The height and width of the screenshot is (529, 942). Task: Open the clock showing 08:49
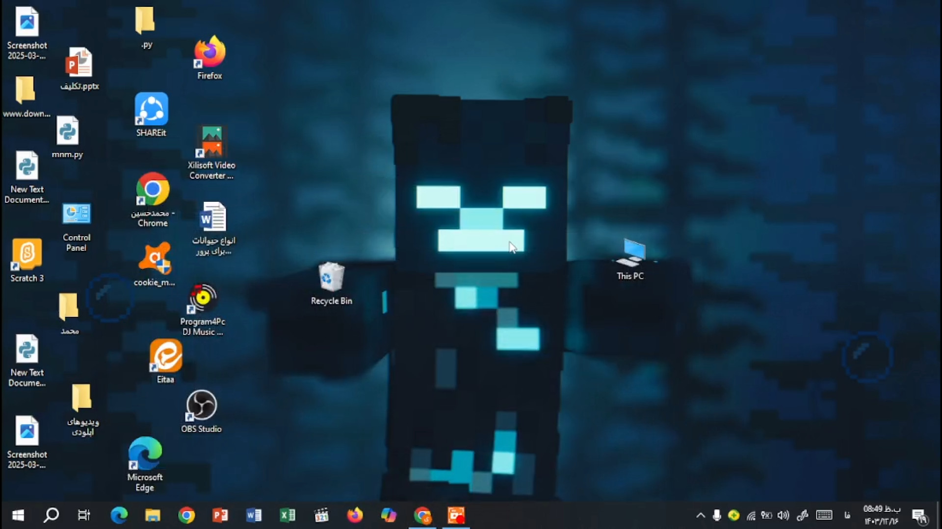(882, 515)
